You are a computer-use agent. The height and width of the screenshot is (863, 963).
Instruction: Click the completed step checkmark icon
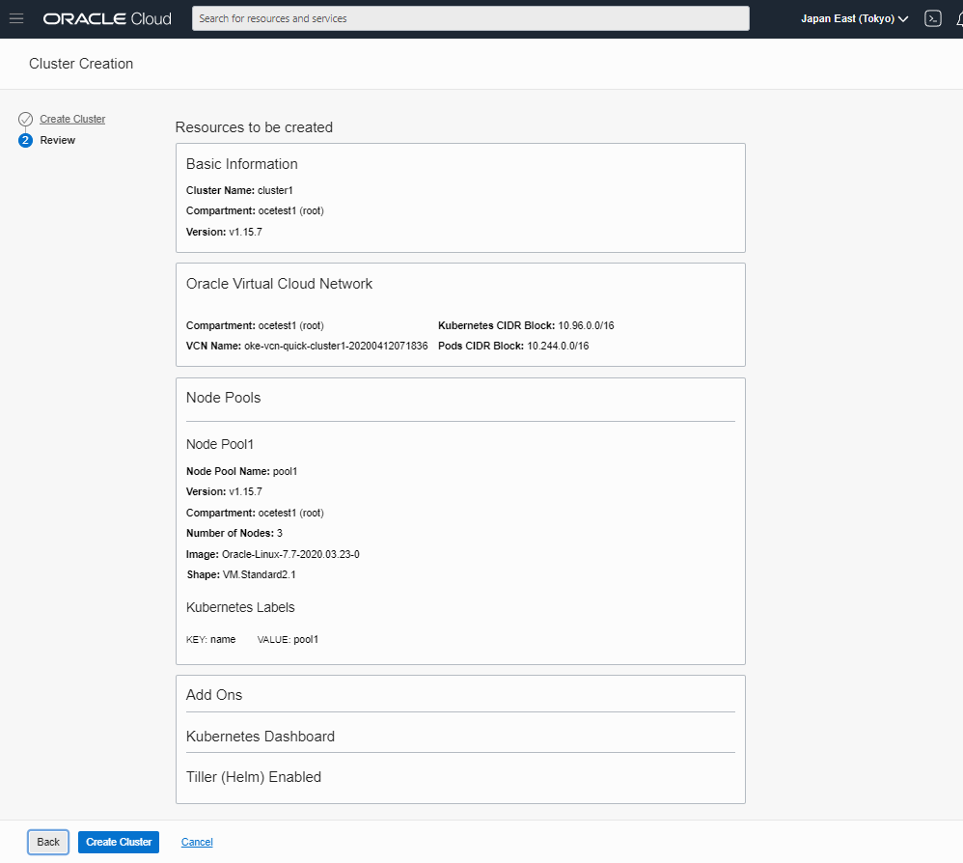point(25,119)
